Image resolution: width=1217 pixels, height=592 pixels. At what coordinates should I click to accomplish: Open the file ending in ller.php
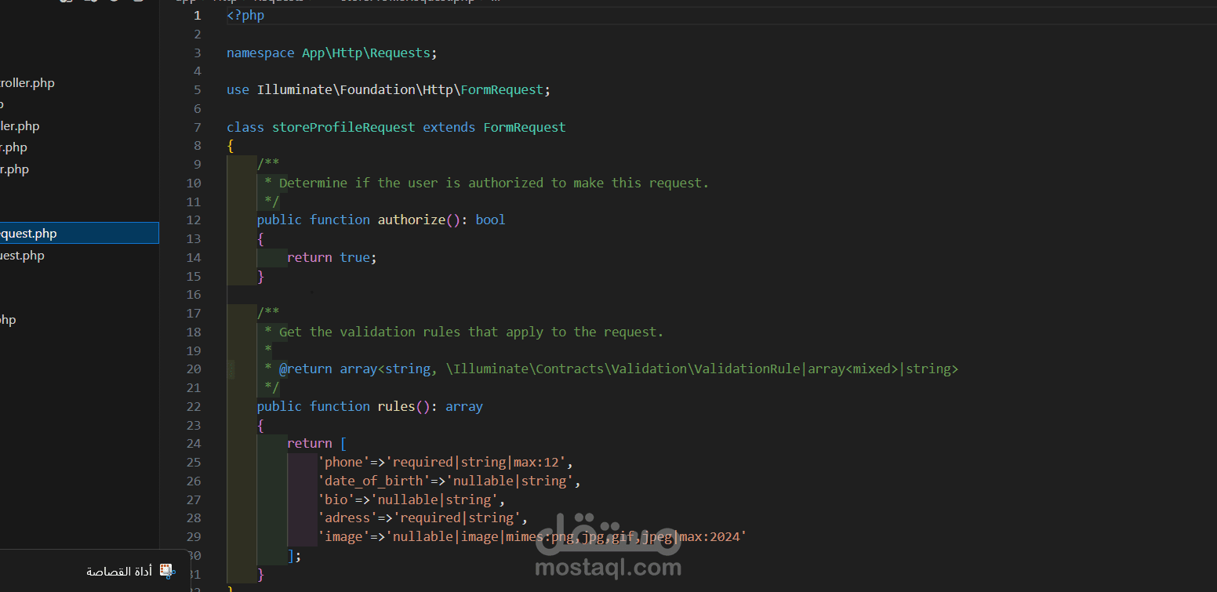click(x=20, y=126)
